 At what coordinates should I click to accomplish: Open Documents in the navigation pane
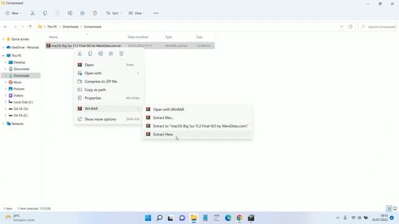point(21,69)
